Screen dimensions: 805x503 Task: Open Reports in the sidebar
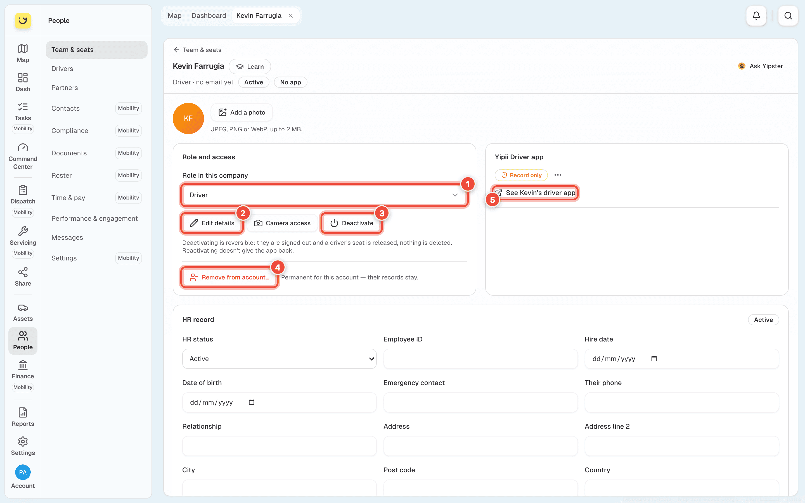(23, 417)
